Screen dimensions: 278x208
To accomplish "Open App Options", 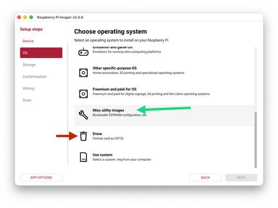I will (41, 178).
